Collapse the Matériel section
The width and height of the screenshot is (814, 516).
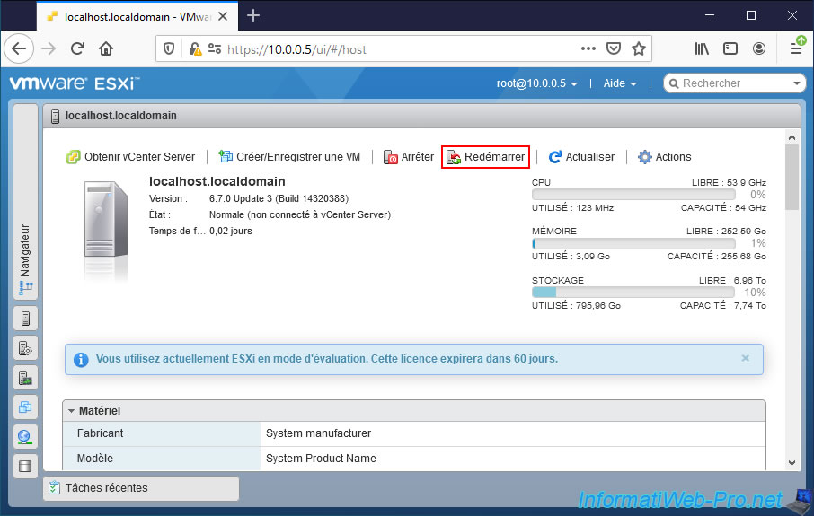tap(72, 411)
